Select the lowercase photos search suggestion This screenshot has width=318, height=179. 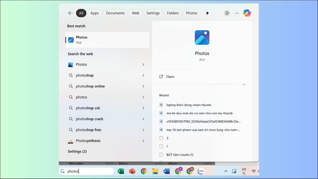pyautogui.click(x=81, y=97)
